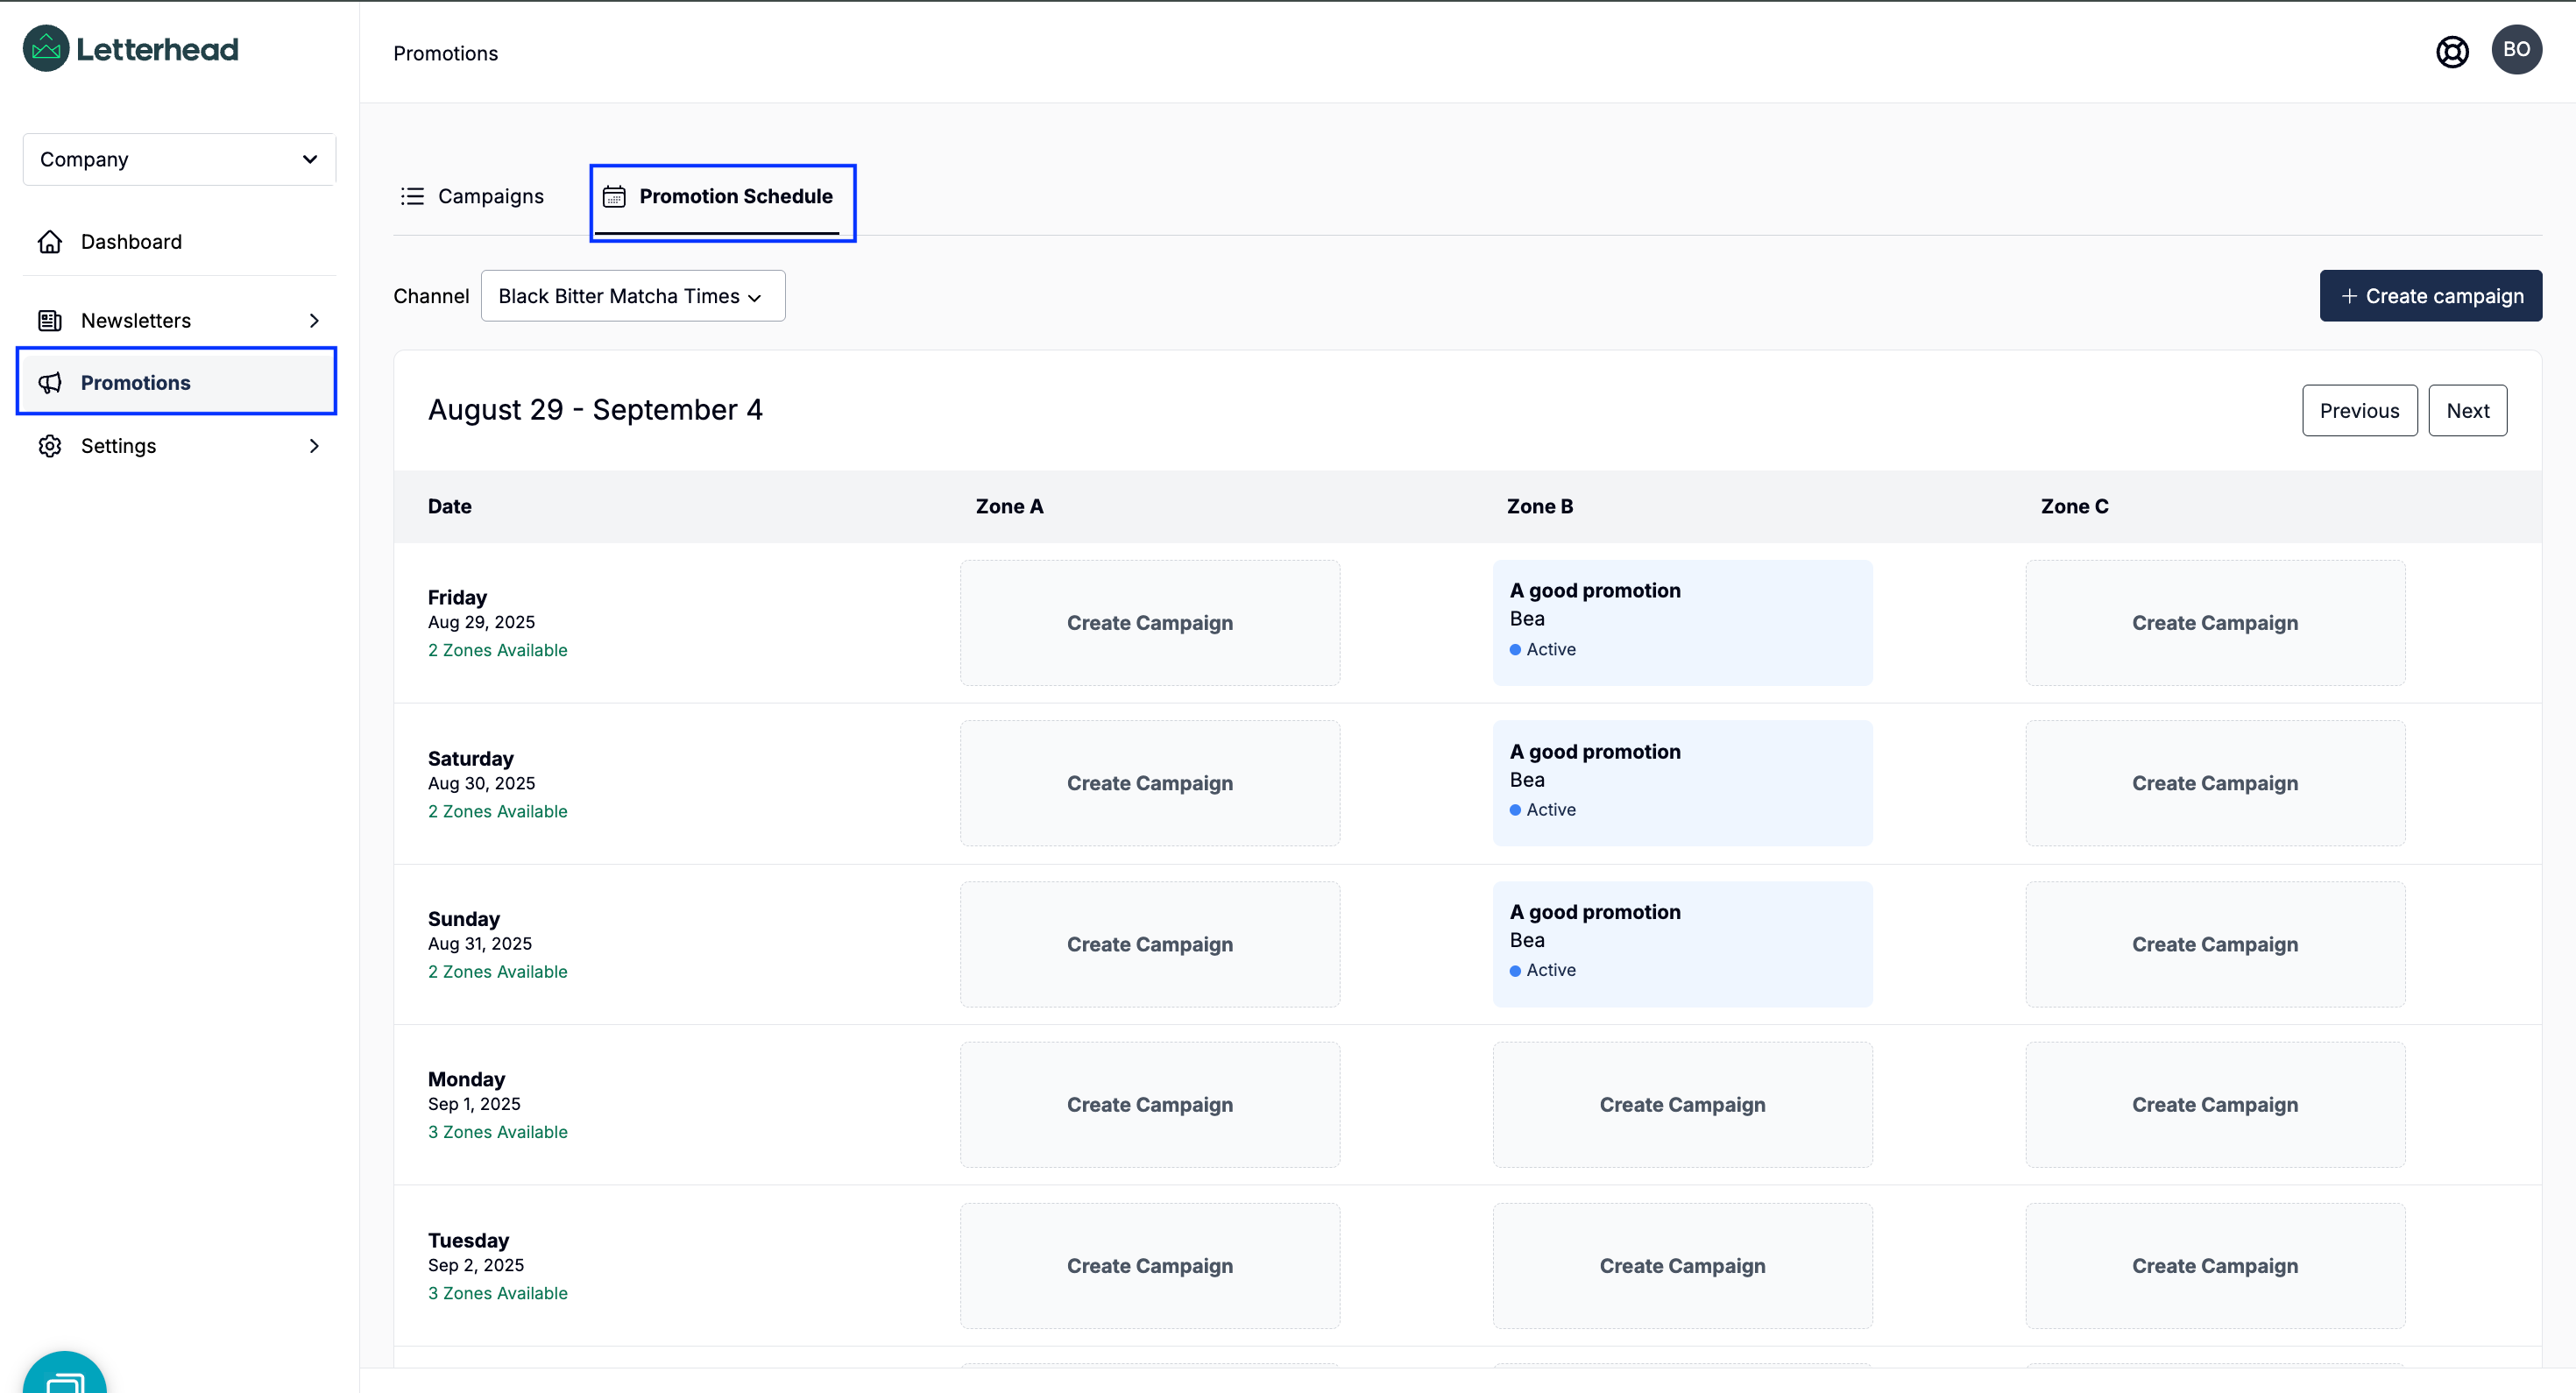Open the Company dropdown
2576x1393 pixels.
(179, 159)
